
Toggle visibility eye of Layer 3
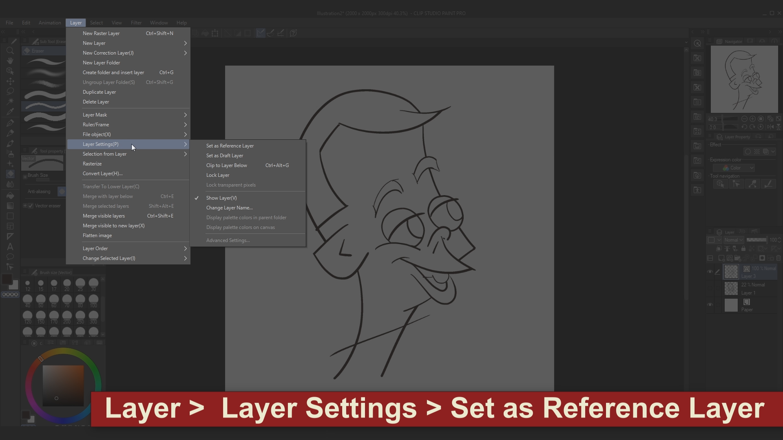point(710,272)
